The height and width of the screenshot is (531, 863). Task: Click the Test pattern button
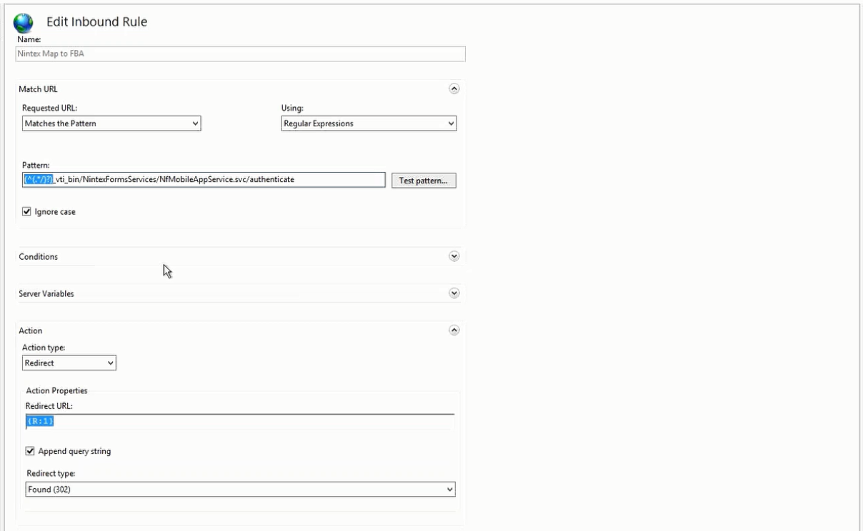click(424, 181)
